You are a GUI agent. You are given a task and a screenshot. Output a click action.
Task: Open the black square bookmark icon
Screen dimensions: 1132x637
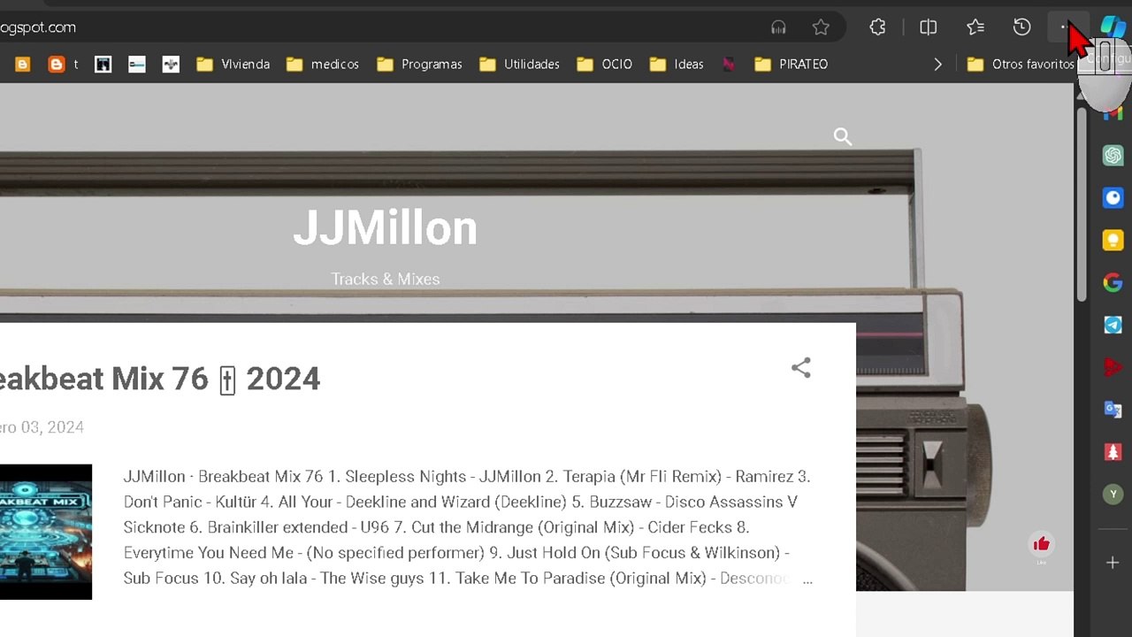point(103,64)
